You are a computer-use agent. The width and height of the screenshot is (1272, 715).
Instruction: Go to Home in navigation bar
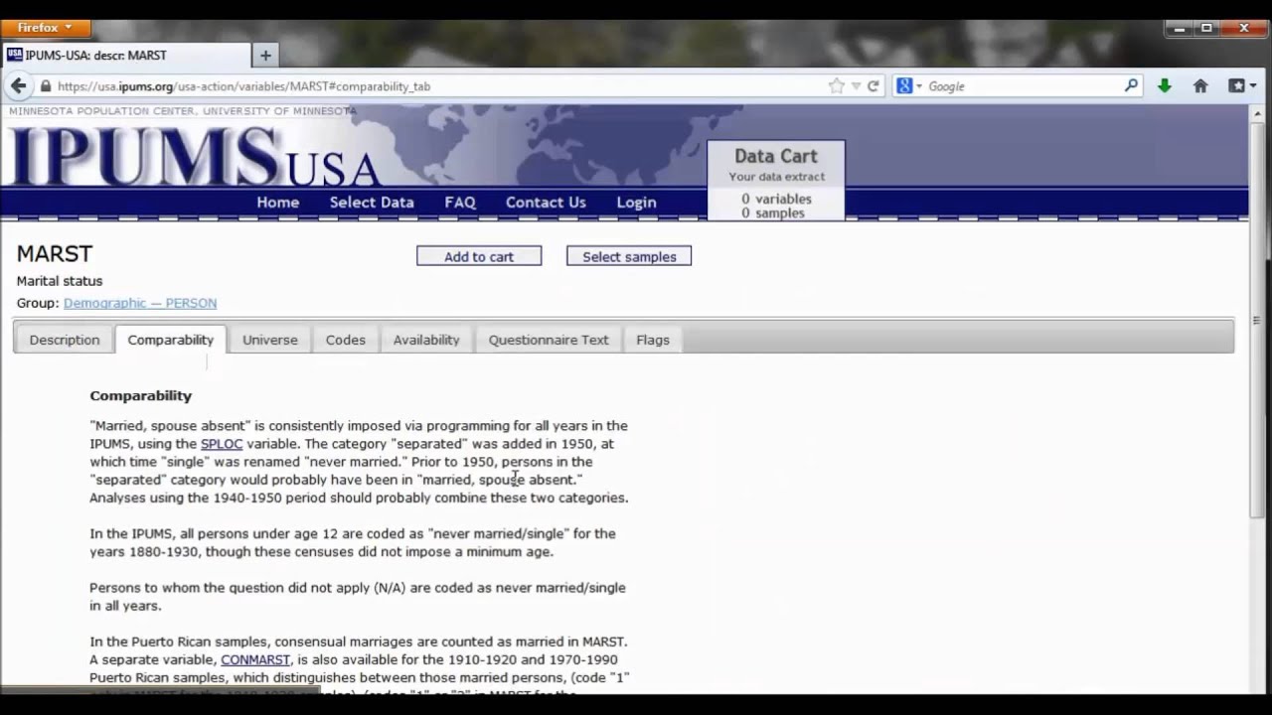click(277, 202)
